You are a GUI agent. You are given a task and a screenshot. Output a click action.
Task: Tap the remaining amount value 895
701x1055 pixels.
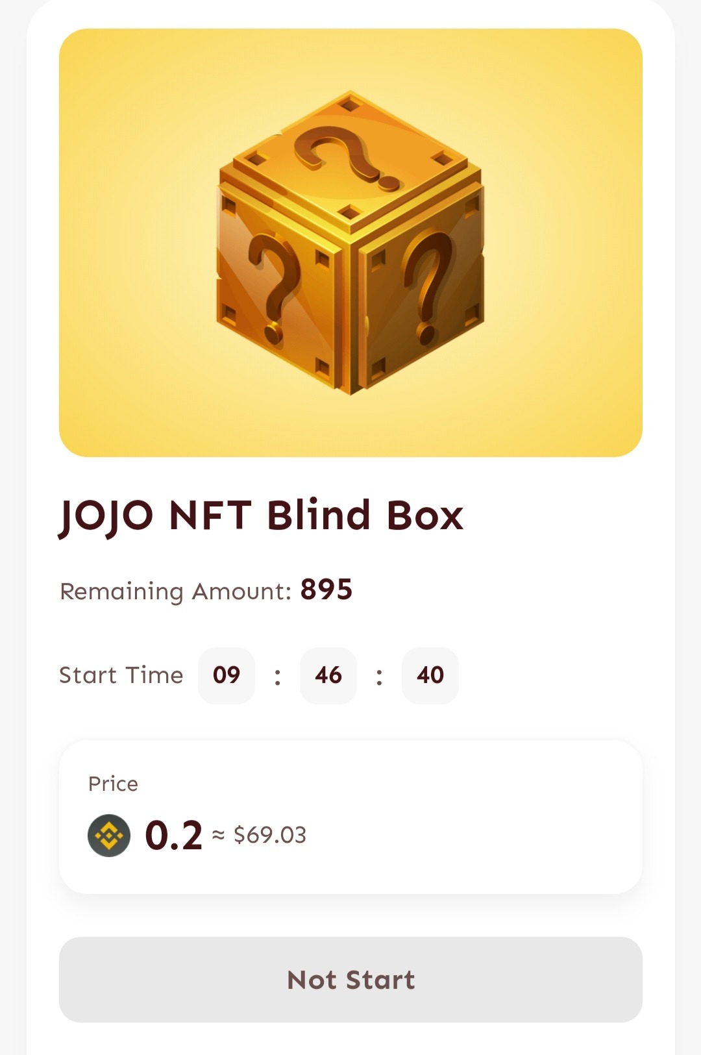point(326,590)
